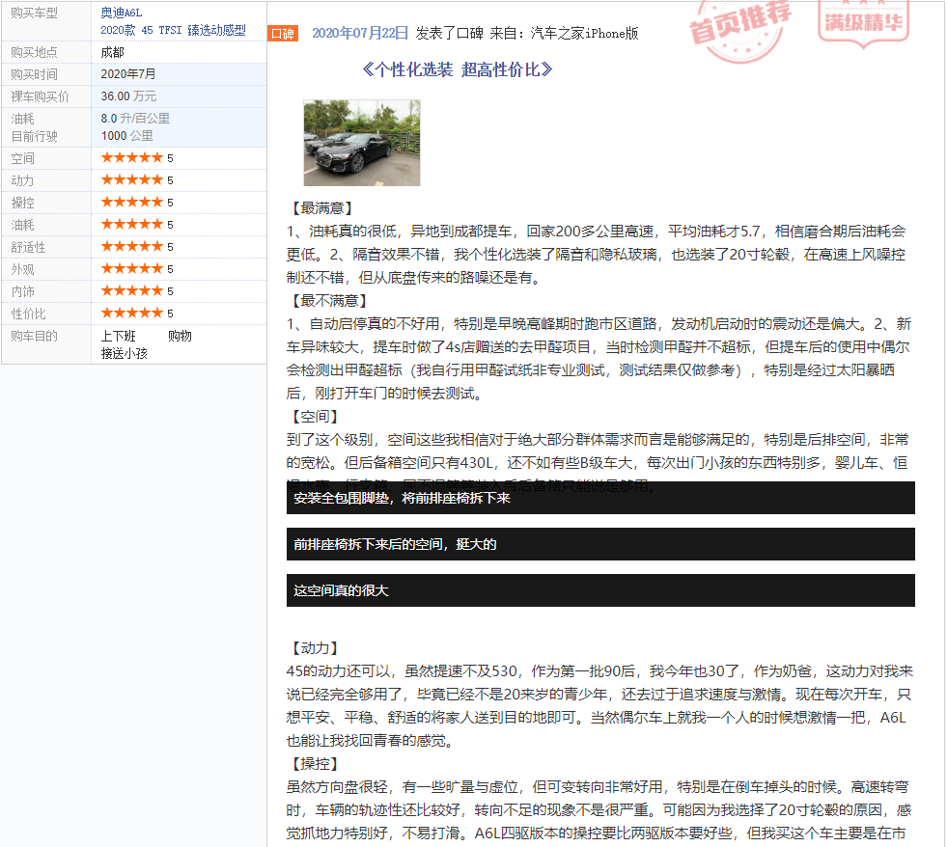Click the 舒适性 five-star rating
947x847 pixels.
pos(132,246)
